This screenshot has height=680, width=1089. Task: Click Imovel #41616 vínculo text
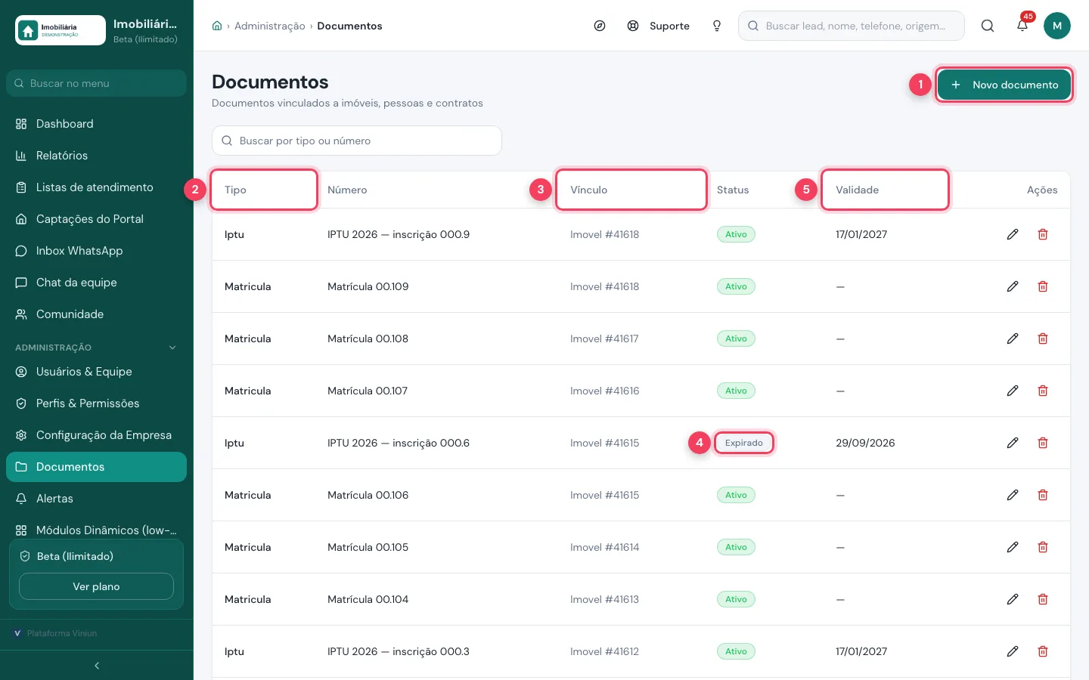pos(604,391)
